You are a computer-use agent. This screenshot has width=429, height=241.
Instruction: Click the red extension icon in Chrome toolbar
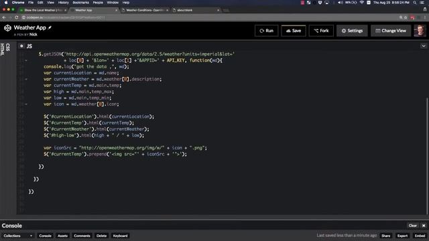point(412,17)
